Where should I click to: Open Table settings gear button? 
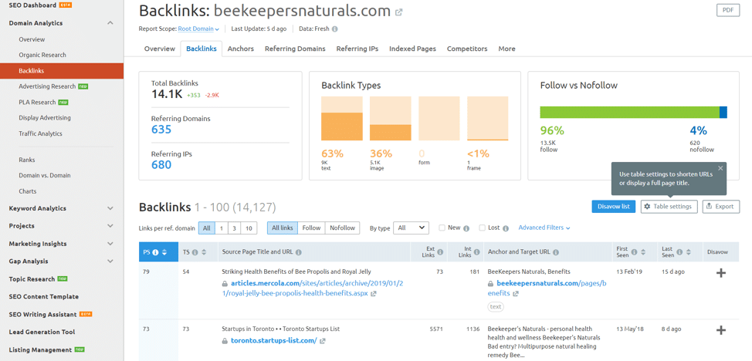(669, 207)
